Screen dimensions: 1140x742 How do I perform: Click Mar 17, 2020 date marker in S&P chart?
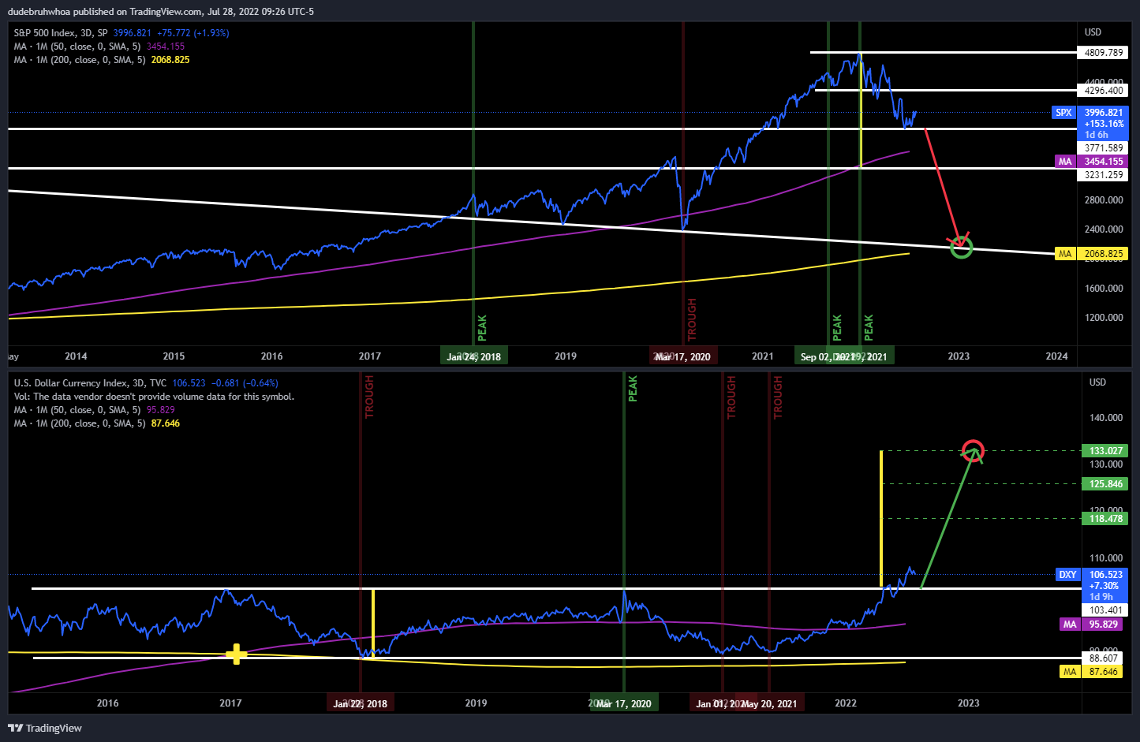coord(683,356)
